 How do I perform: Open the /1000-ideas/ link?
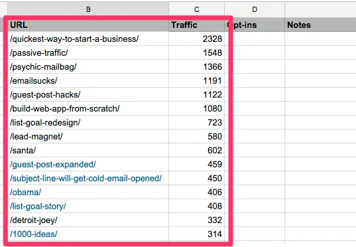pos(34,234)
